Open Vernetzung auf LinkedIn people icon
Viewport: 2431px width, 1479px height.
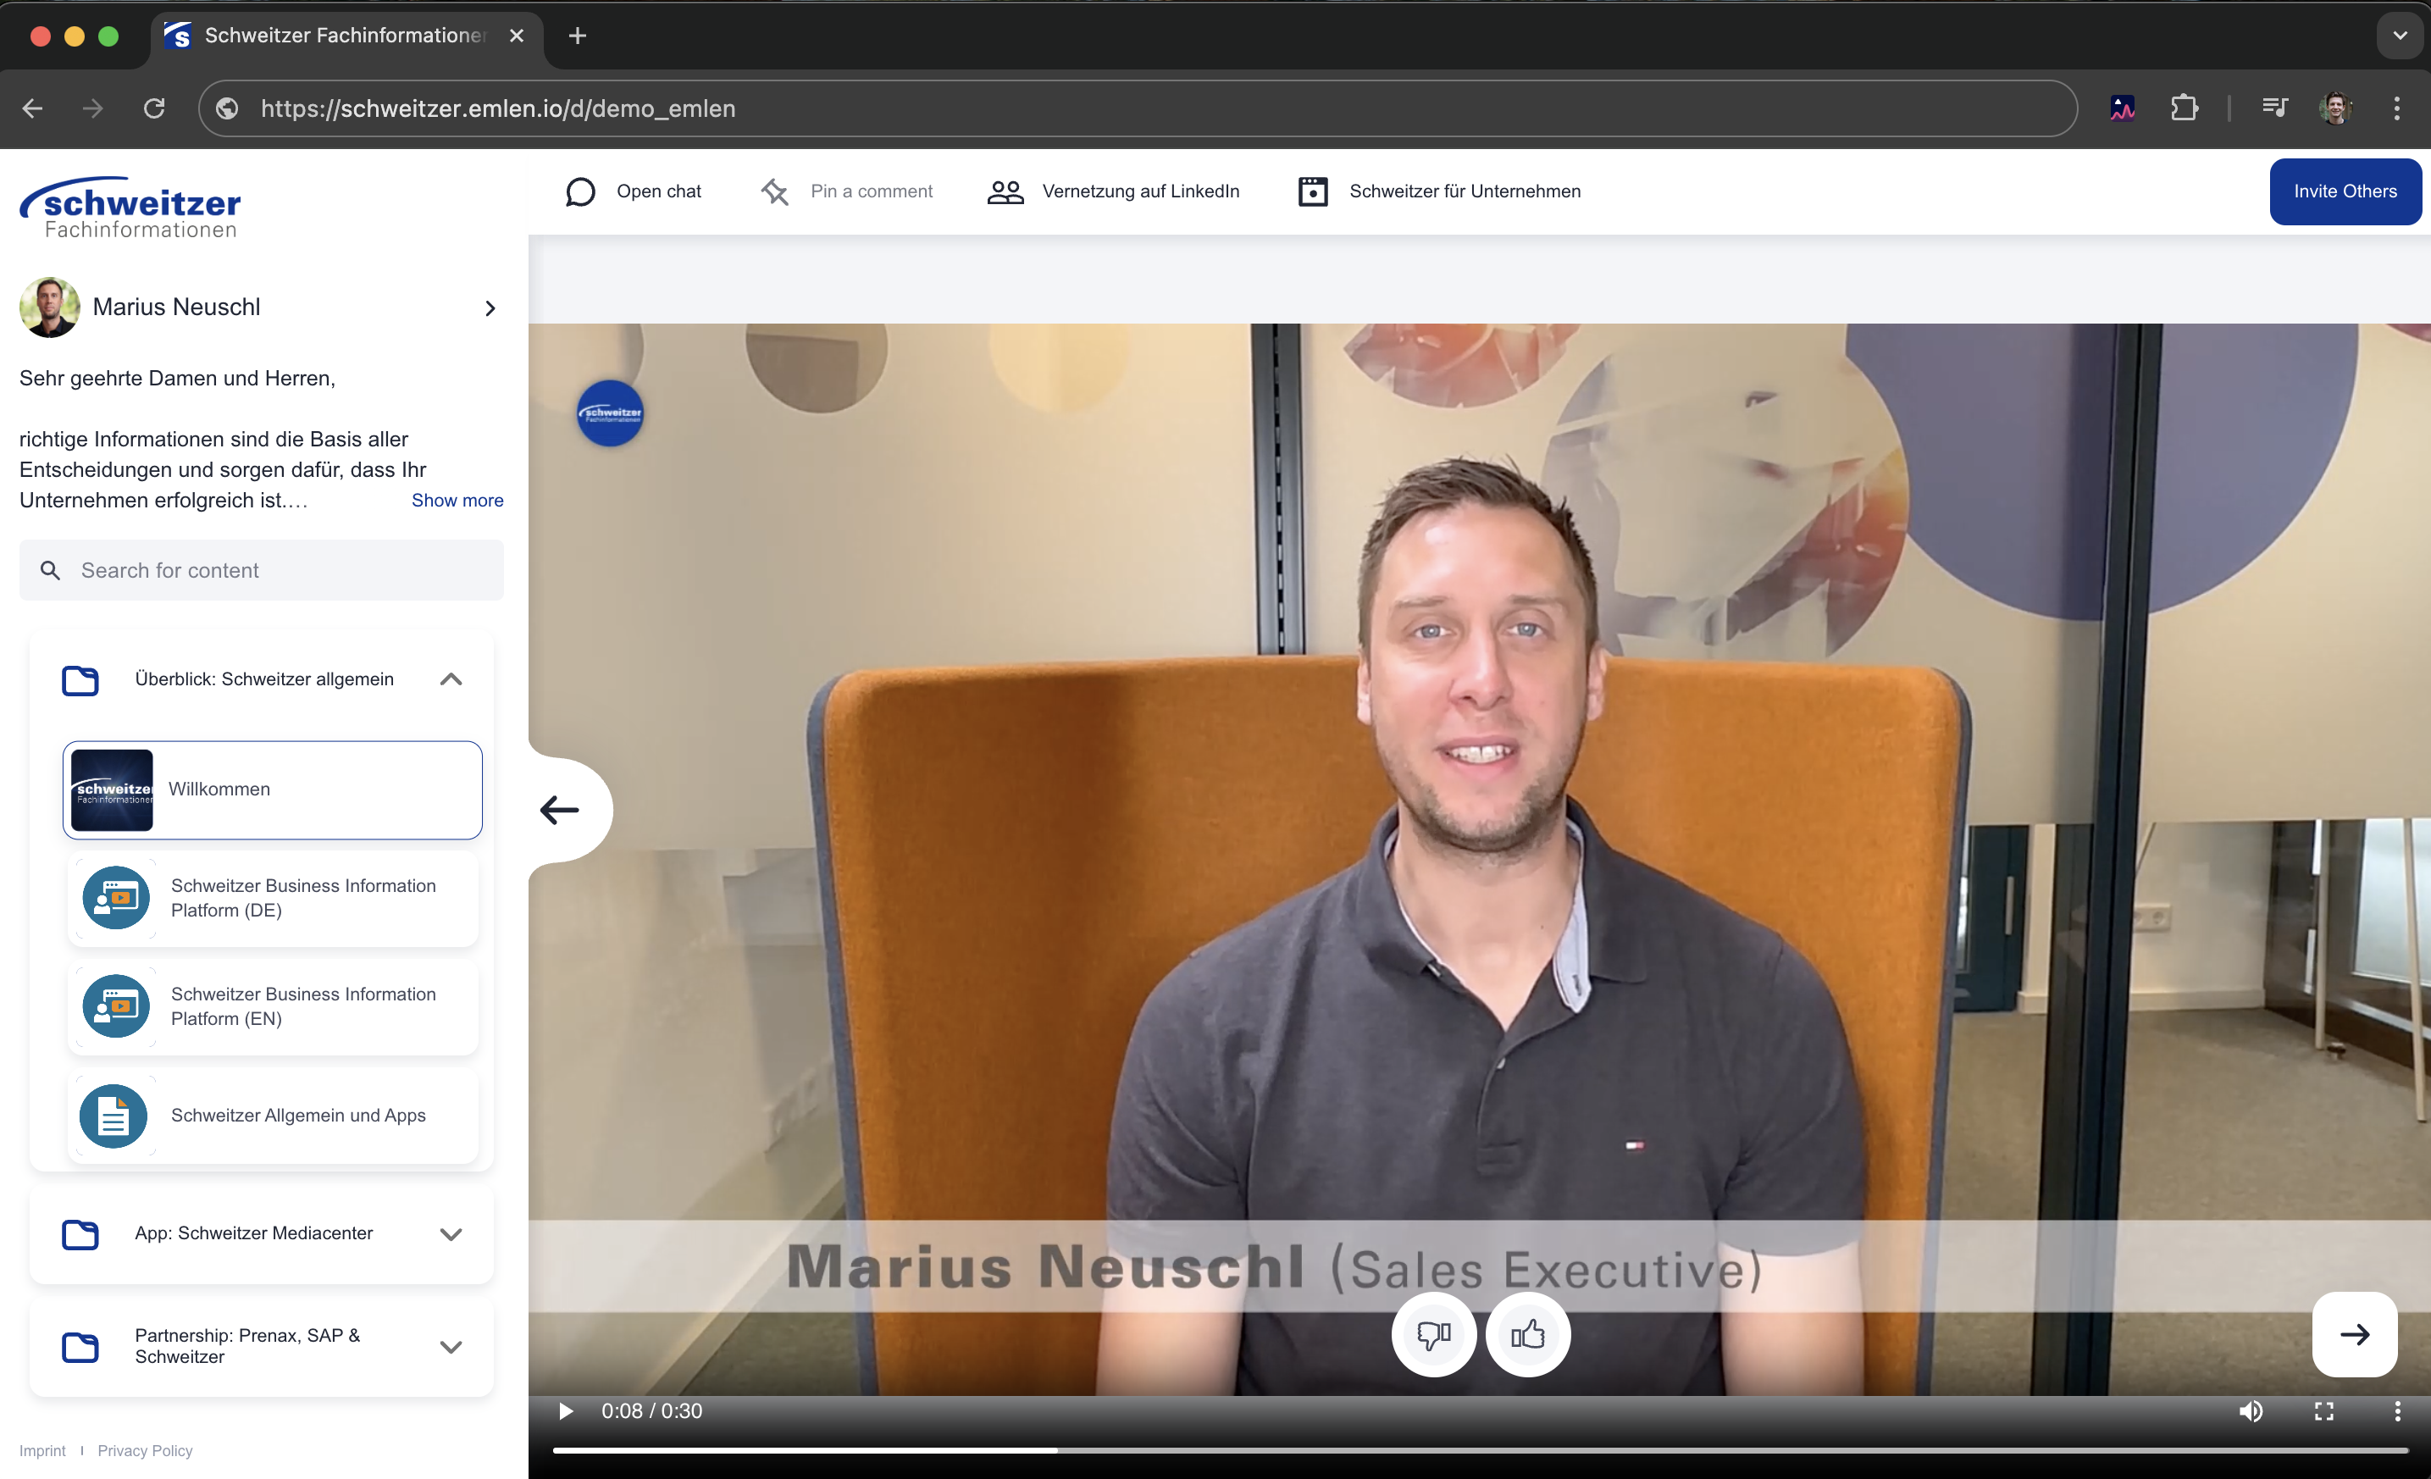point(1005,191)
